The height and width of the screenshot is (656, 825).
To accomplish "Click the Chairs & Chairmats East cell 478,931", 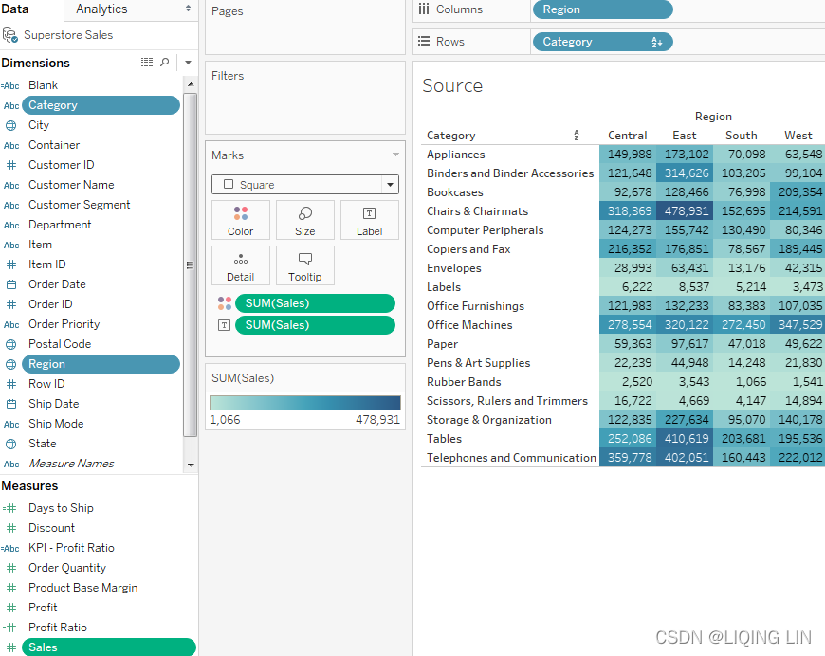I will [x=685, y=211].
